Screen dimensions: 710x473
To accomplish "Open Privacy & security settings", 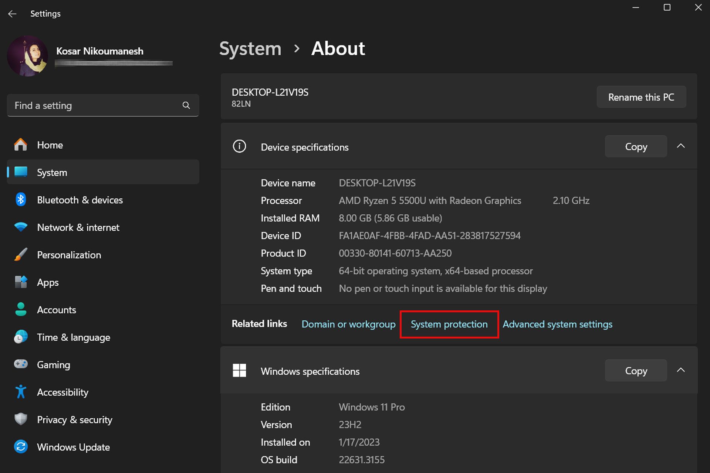I will click(103, 419).
